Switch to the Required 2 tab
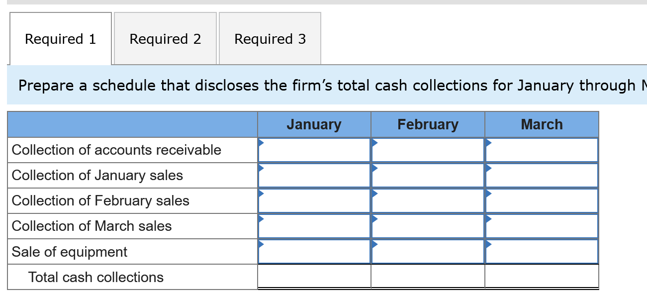The width and height of the screenshot is (647, 294). 165,38
